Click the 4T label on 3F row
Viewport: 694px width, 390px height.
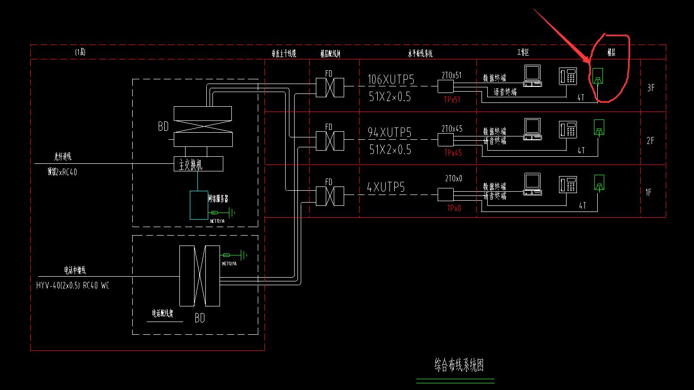(x=581, y=98)
